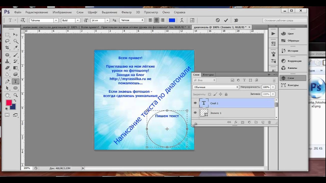326x183 pixels.
Task: Convert text to 3D
Action: coord(236,20)
